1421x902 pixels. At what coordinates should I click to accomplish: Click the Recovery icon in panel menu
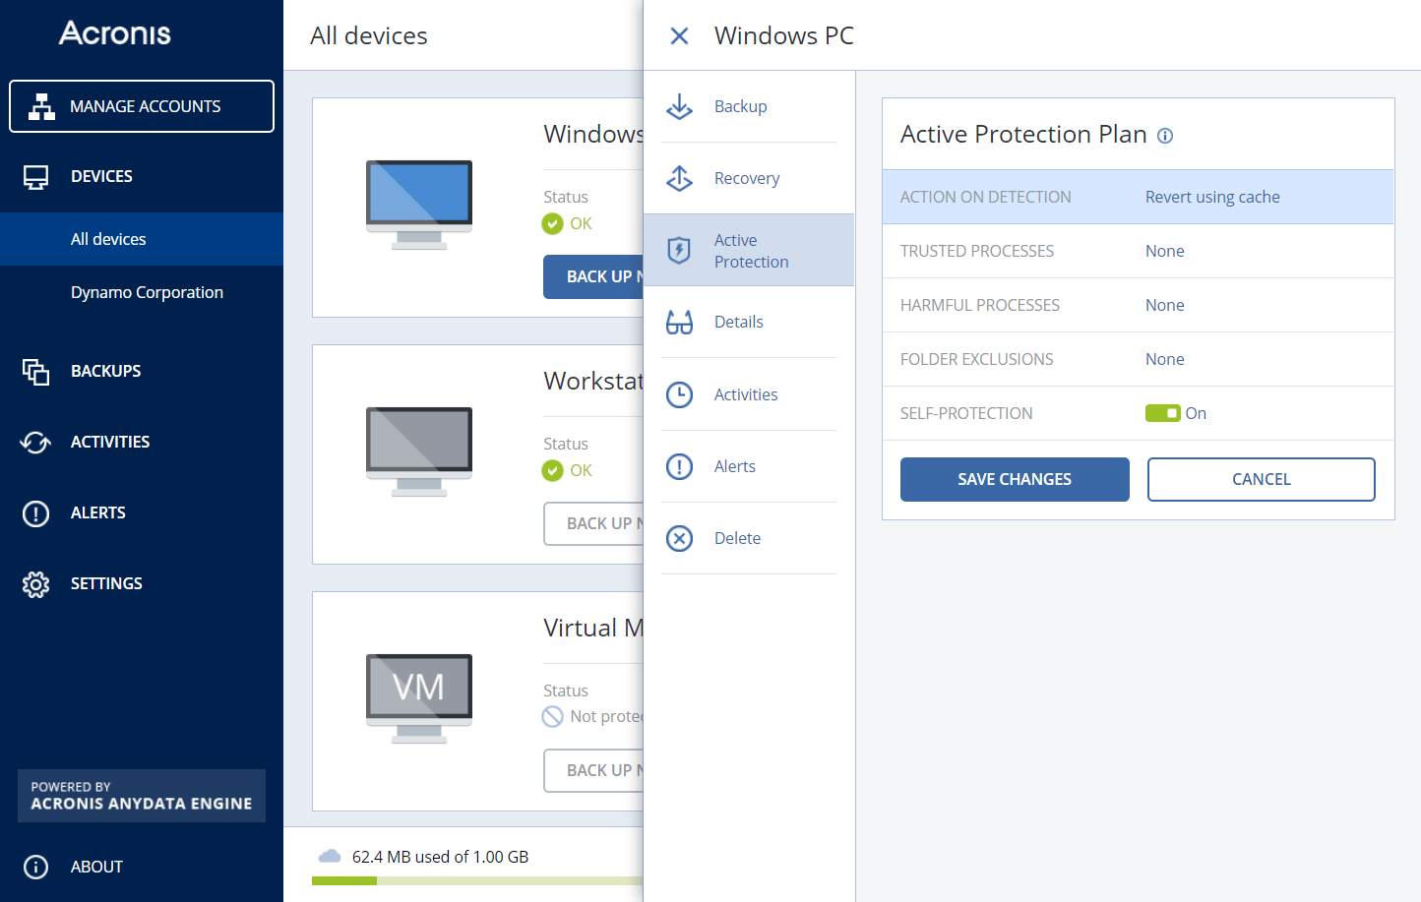coord(679,178)
